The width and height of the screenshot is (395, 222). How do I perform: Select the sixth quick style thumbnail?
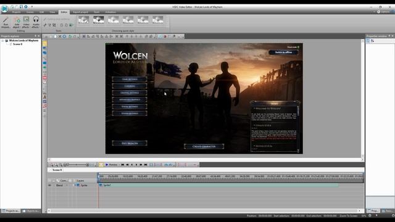(x=158, y=20)
